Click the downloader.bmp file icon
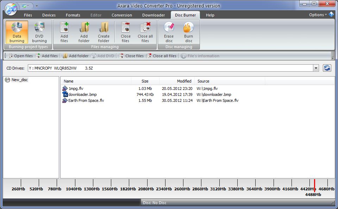Image resolution: width=338 pixels, height=209 pixels. [x=65, y=94]
